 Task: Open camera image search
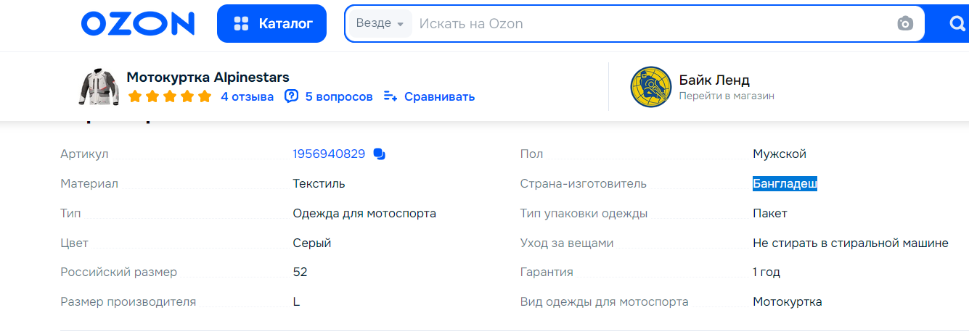(x=905, y=24)
